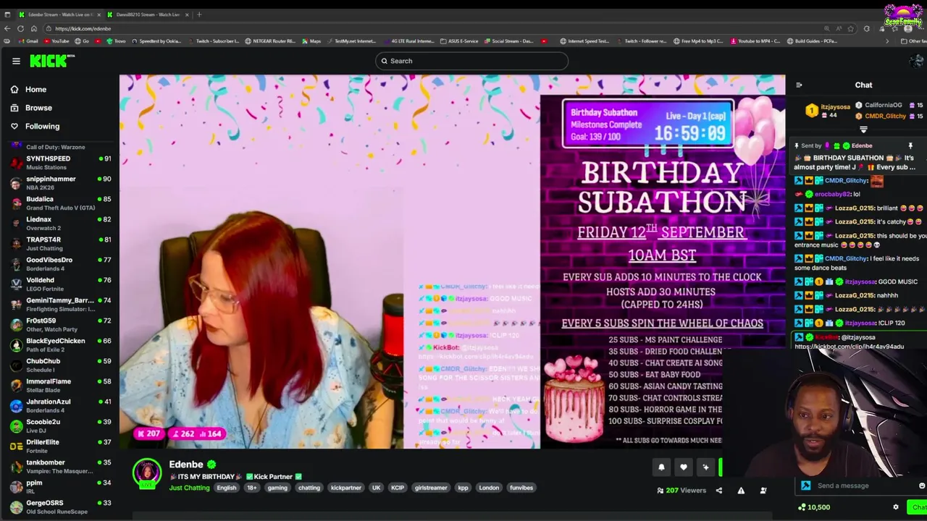Open tankbomber channel in sidebar
The height and width of the screenshot is (521, 927).
59,467
